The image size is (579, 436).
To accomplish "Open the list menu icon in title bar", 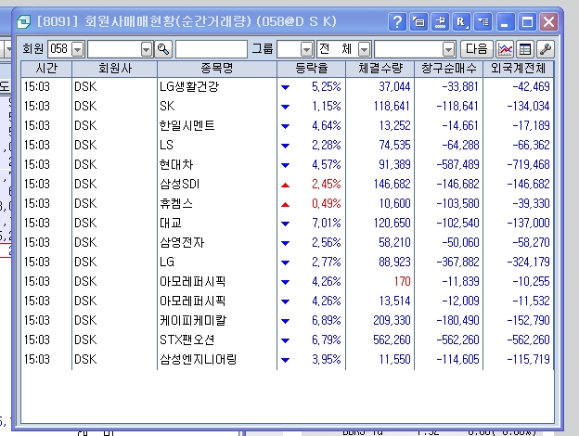I will tap(482, 21).
